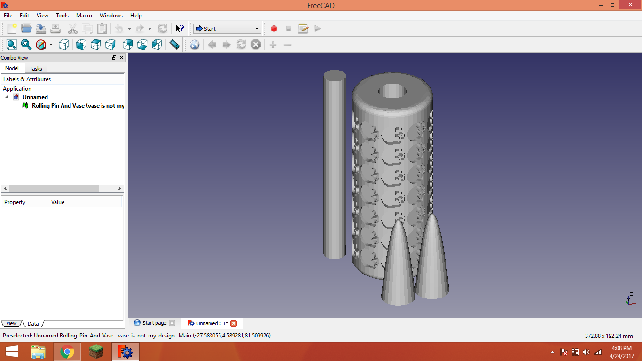Close the Unnamed : 1* document tab
Viewport: 642px width, 361px height.
point(234,323)
